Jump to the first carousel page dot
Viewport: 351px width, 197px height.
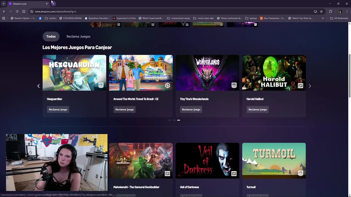pos(170,120)
